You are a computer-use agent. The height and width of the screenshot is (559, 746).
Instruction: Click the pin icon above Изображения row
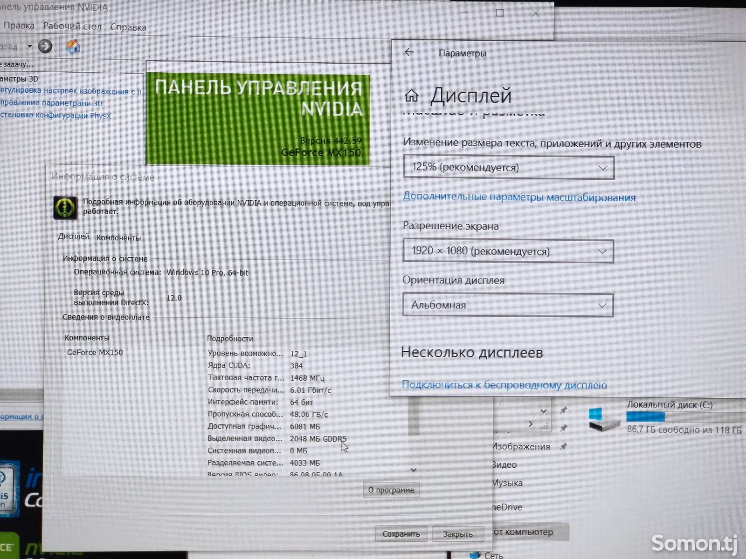[563, 428]
